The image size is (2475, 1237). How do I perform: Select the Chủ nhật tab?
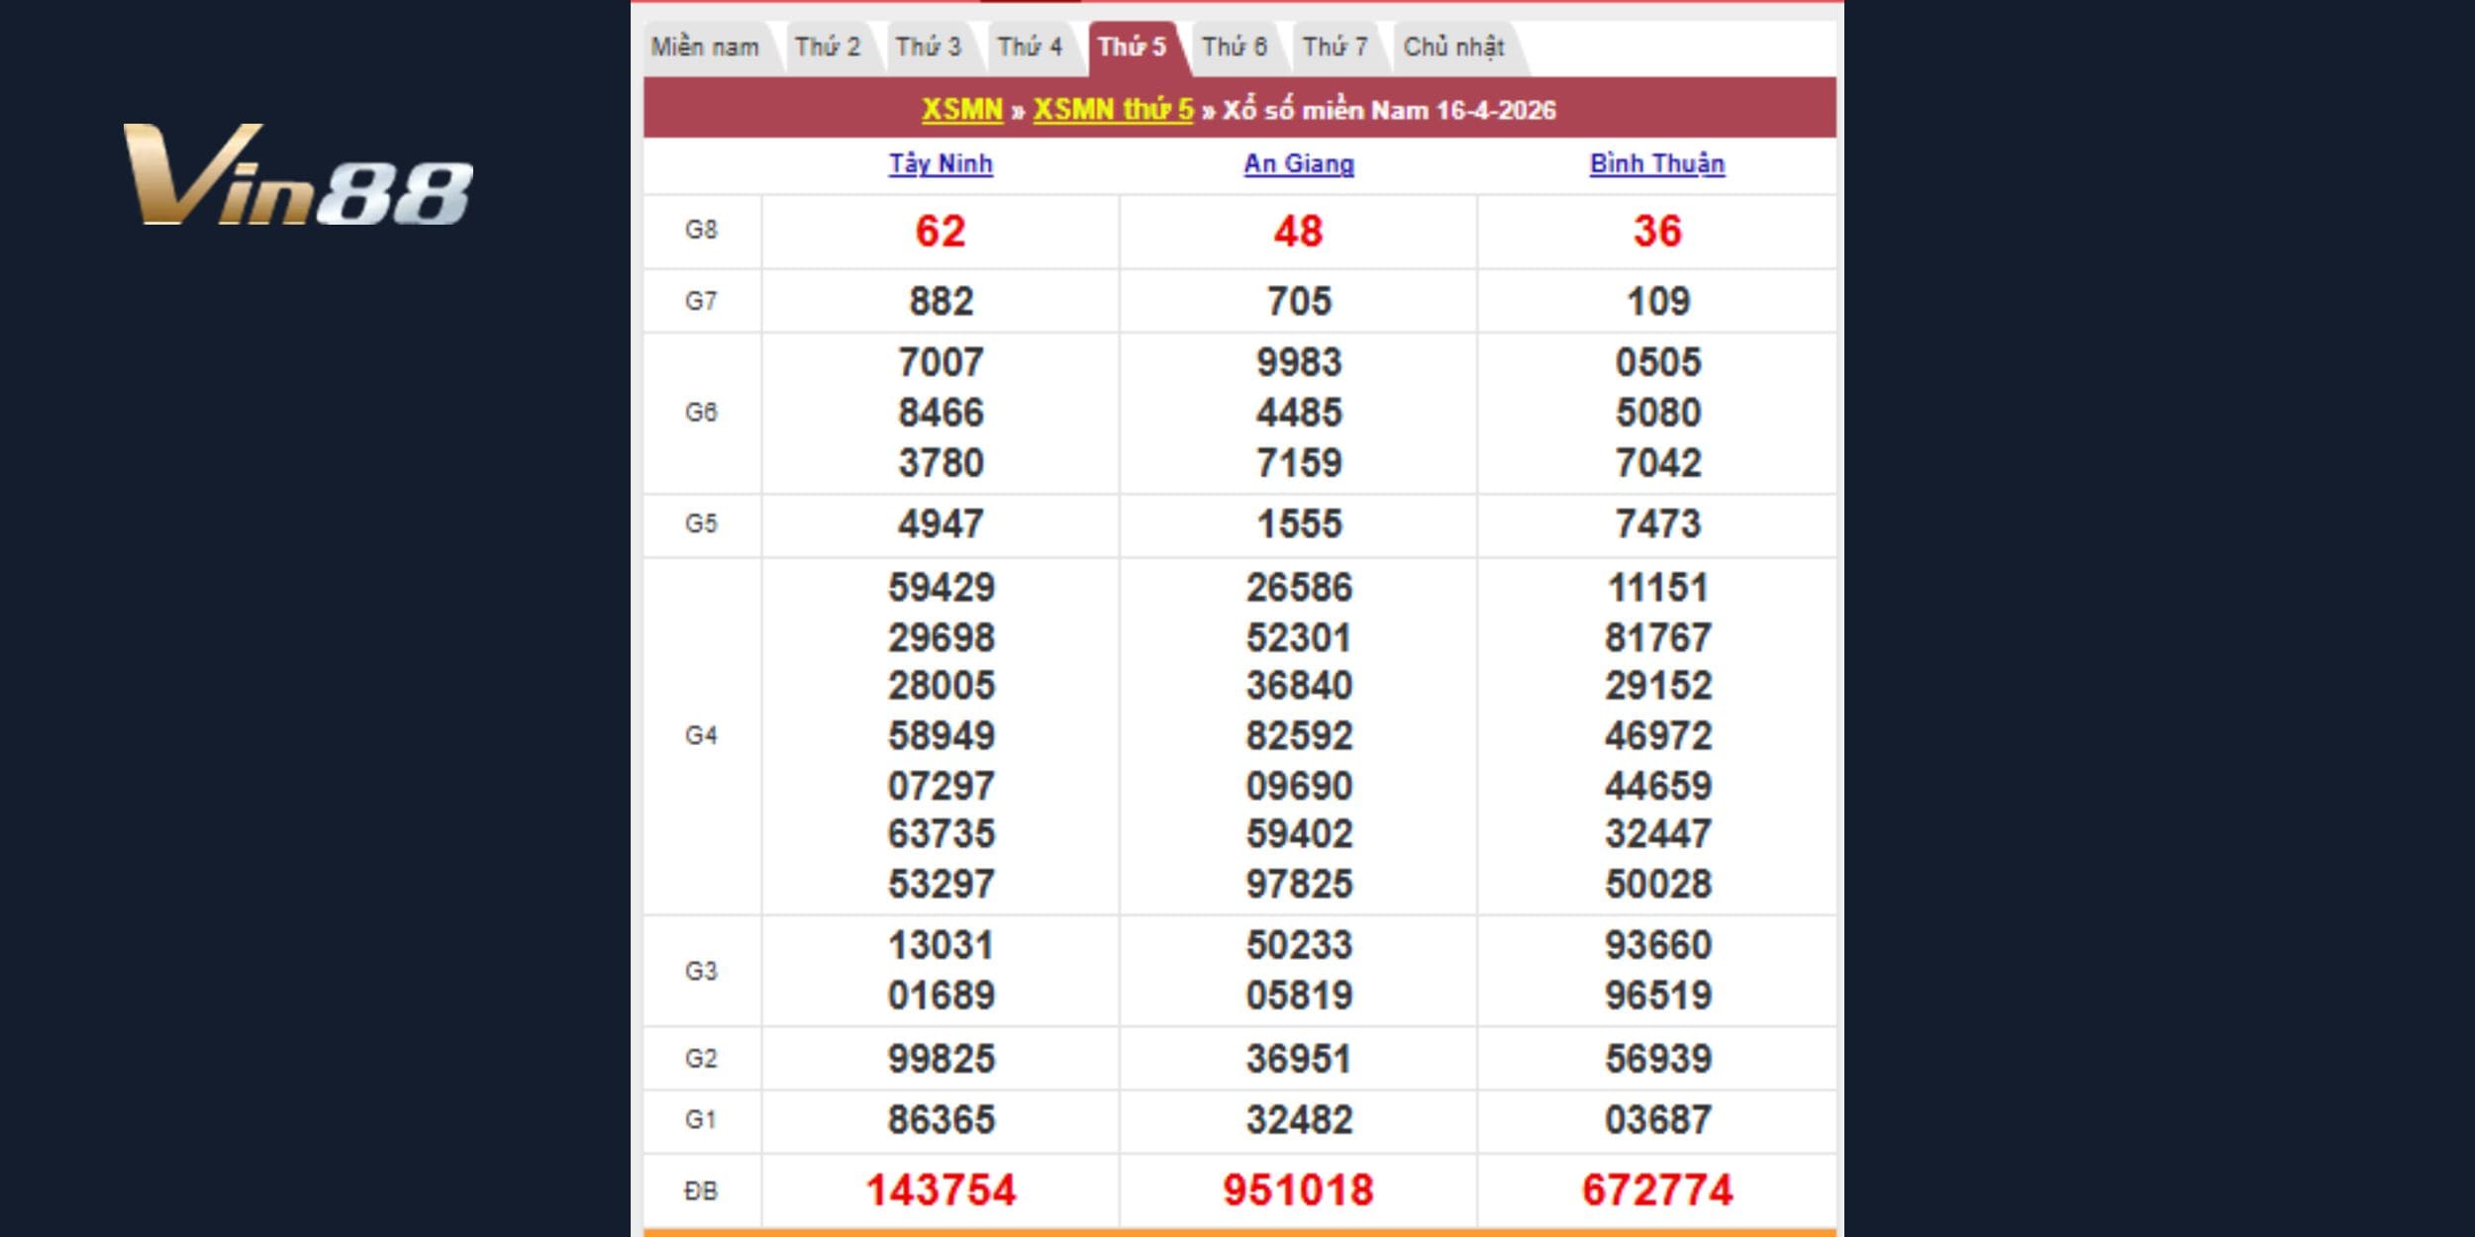1453,48
